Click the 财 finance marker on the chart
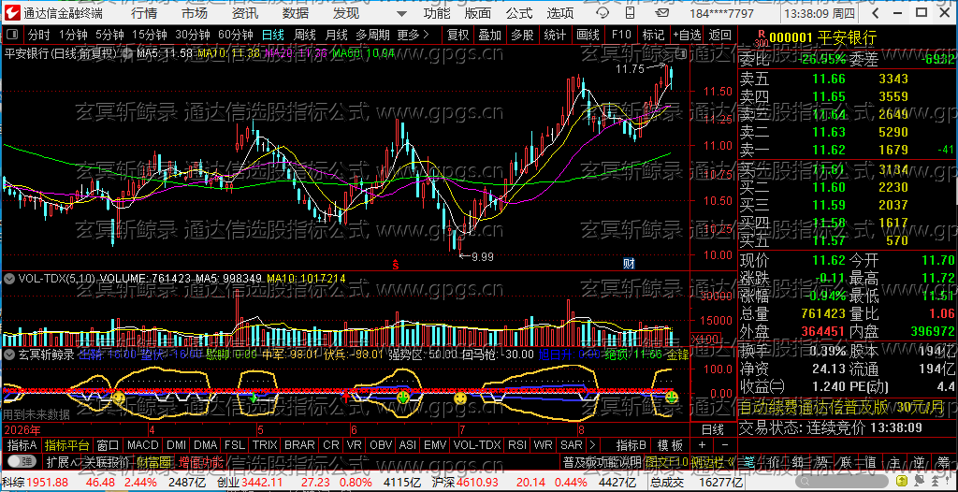958x492 pixels. (629, 264)
